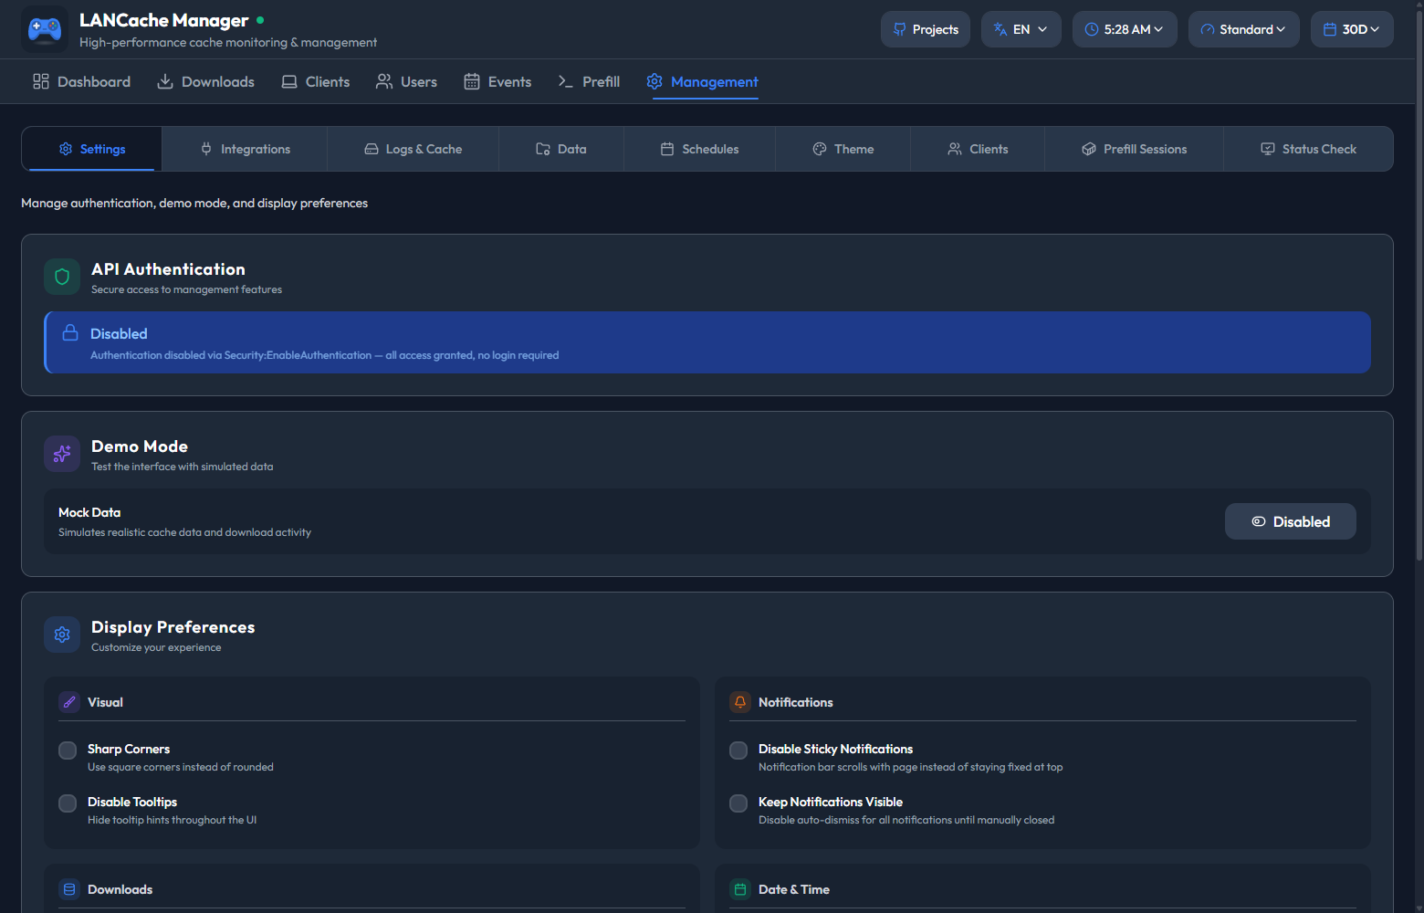Open the 30D time range dropdown
1424x913 pixels.
(x=1352, y=29)
